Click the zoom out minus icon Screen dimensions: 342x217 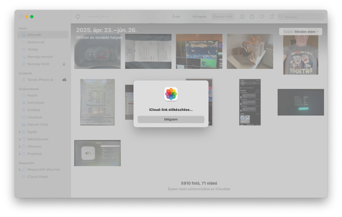85,17
